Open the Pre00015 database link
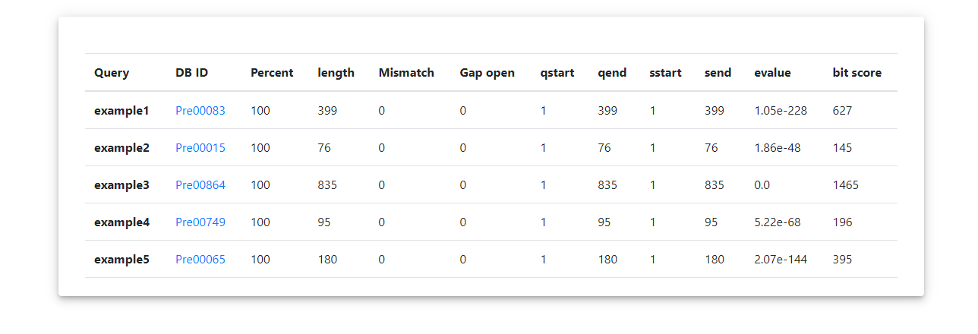978x334 pixels. point(200,148)
